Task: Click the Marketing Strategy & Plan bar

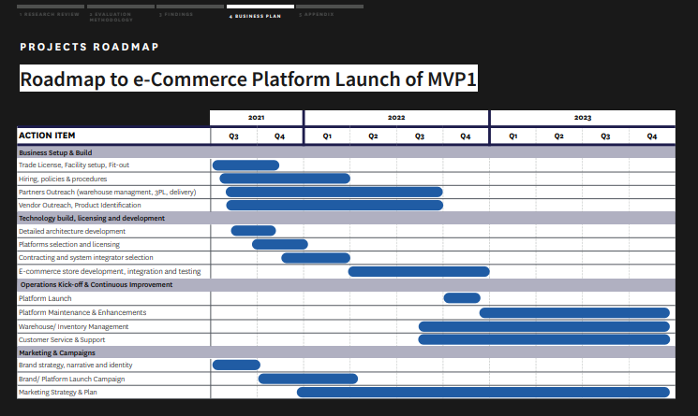Action: pos(483,392)
